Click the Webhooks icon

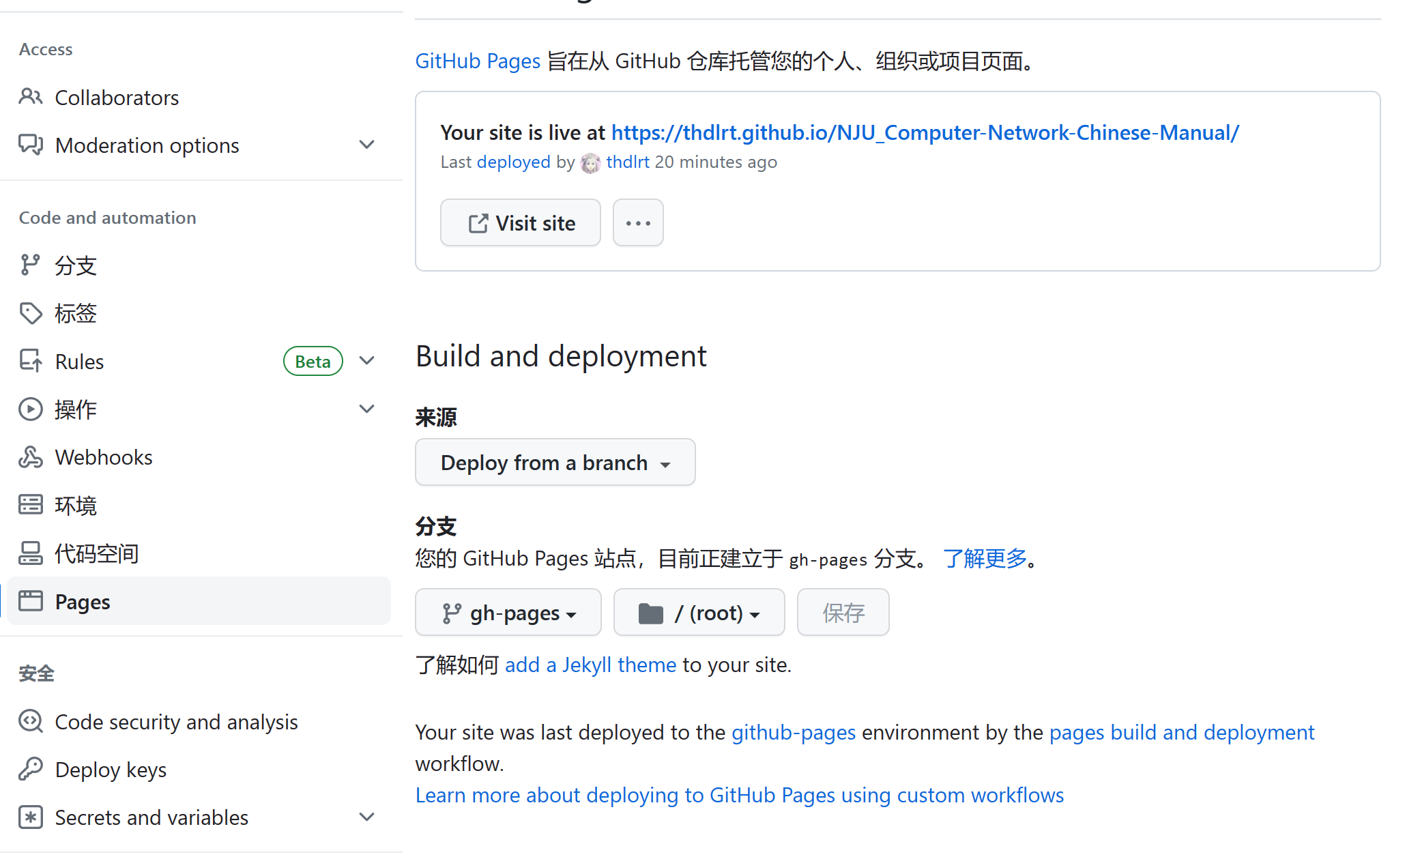pyautogui.click(x=31, y=457)
